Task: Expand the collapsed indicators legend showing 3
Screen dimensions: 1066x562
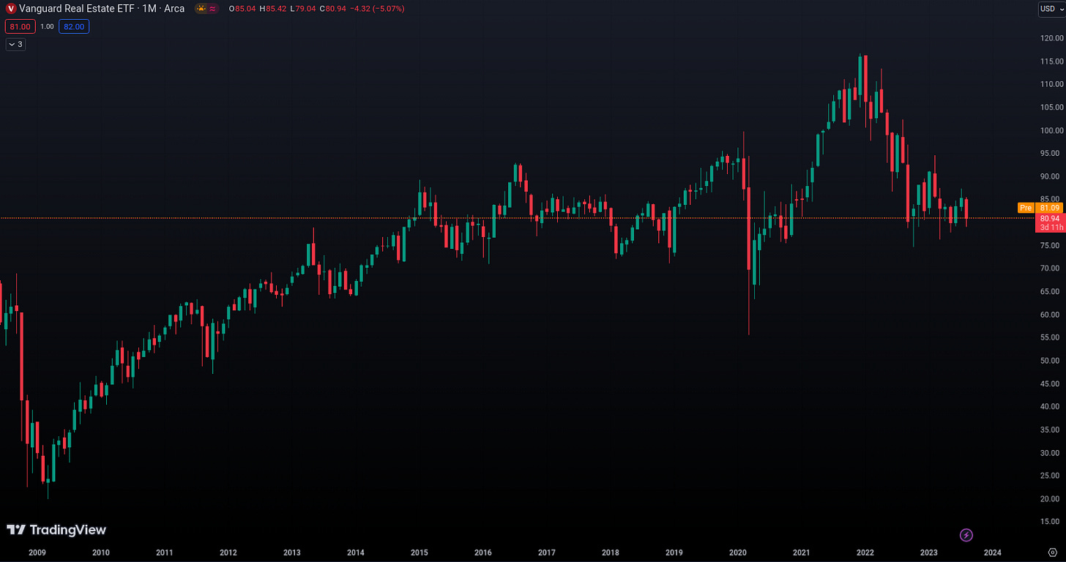Action: (15, 44)
